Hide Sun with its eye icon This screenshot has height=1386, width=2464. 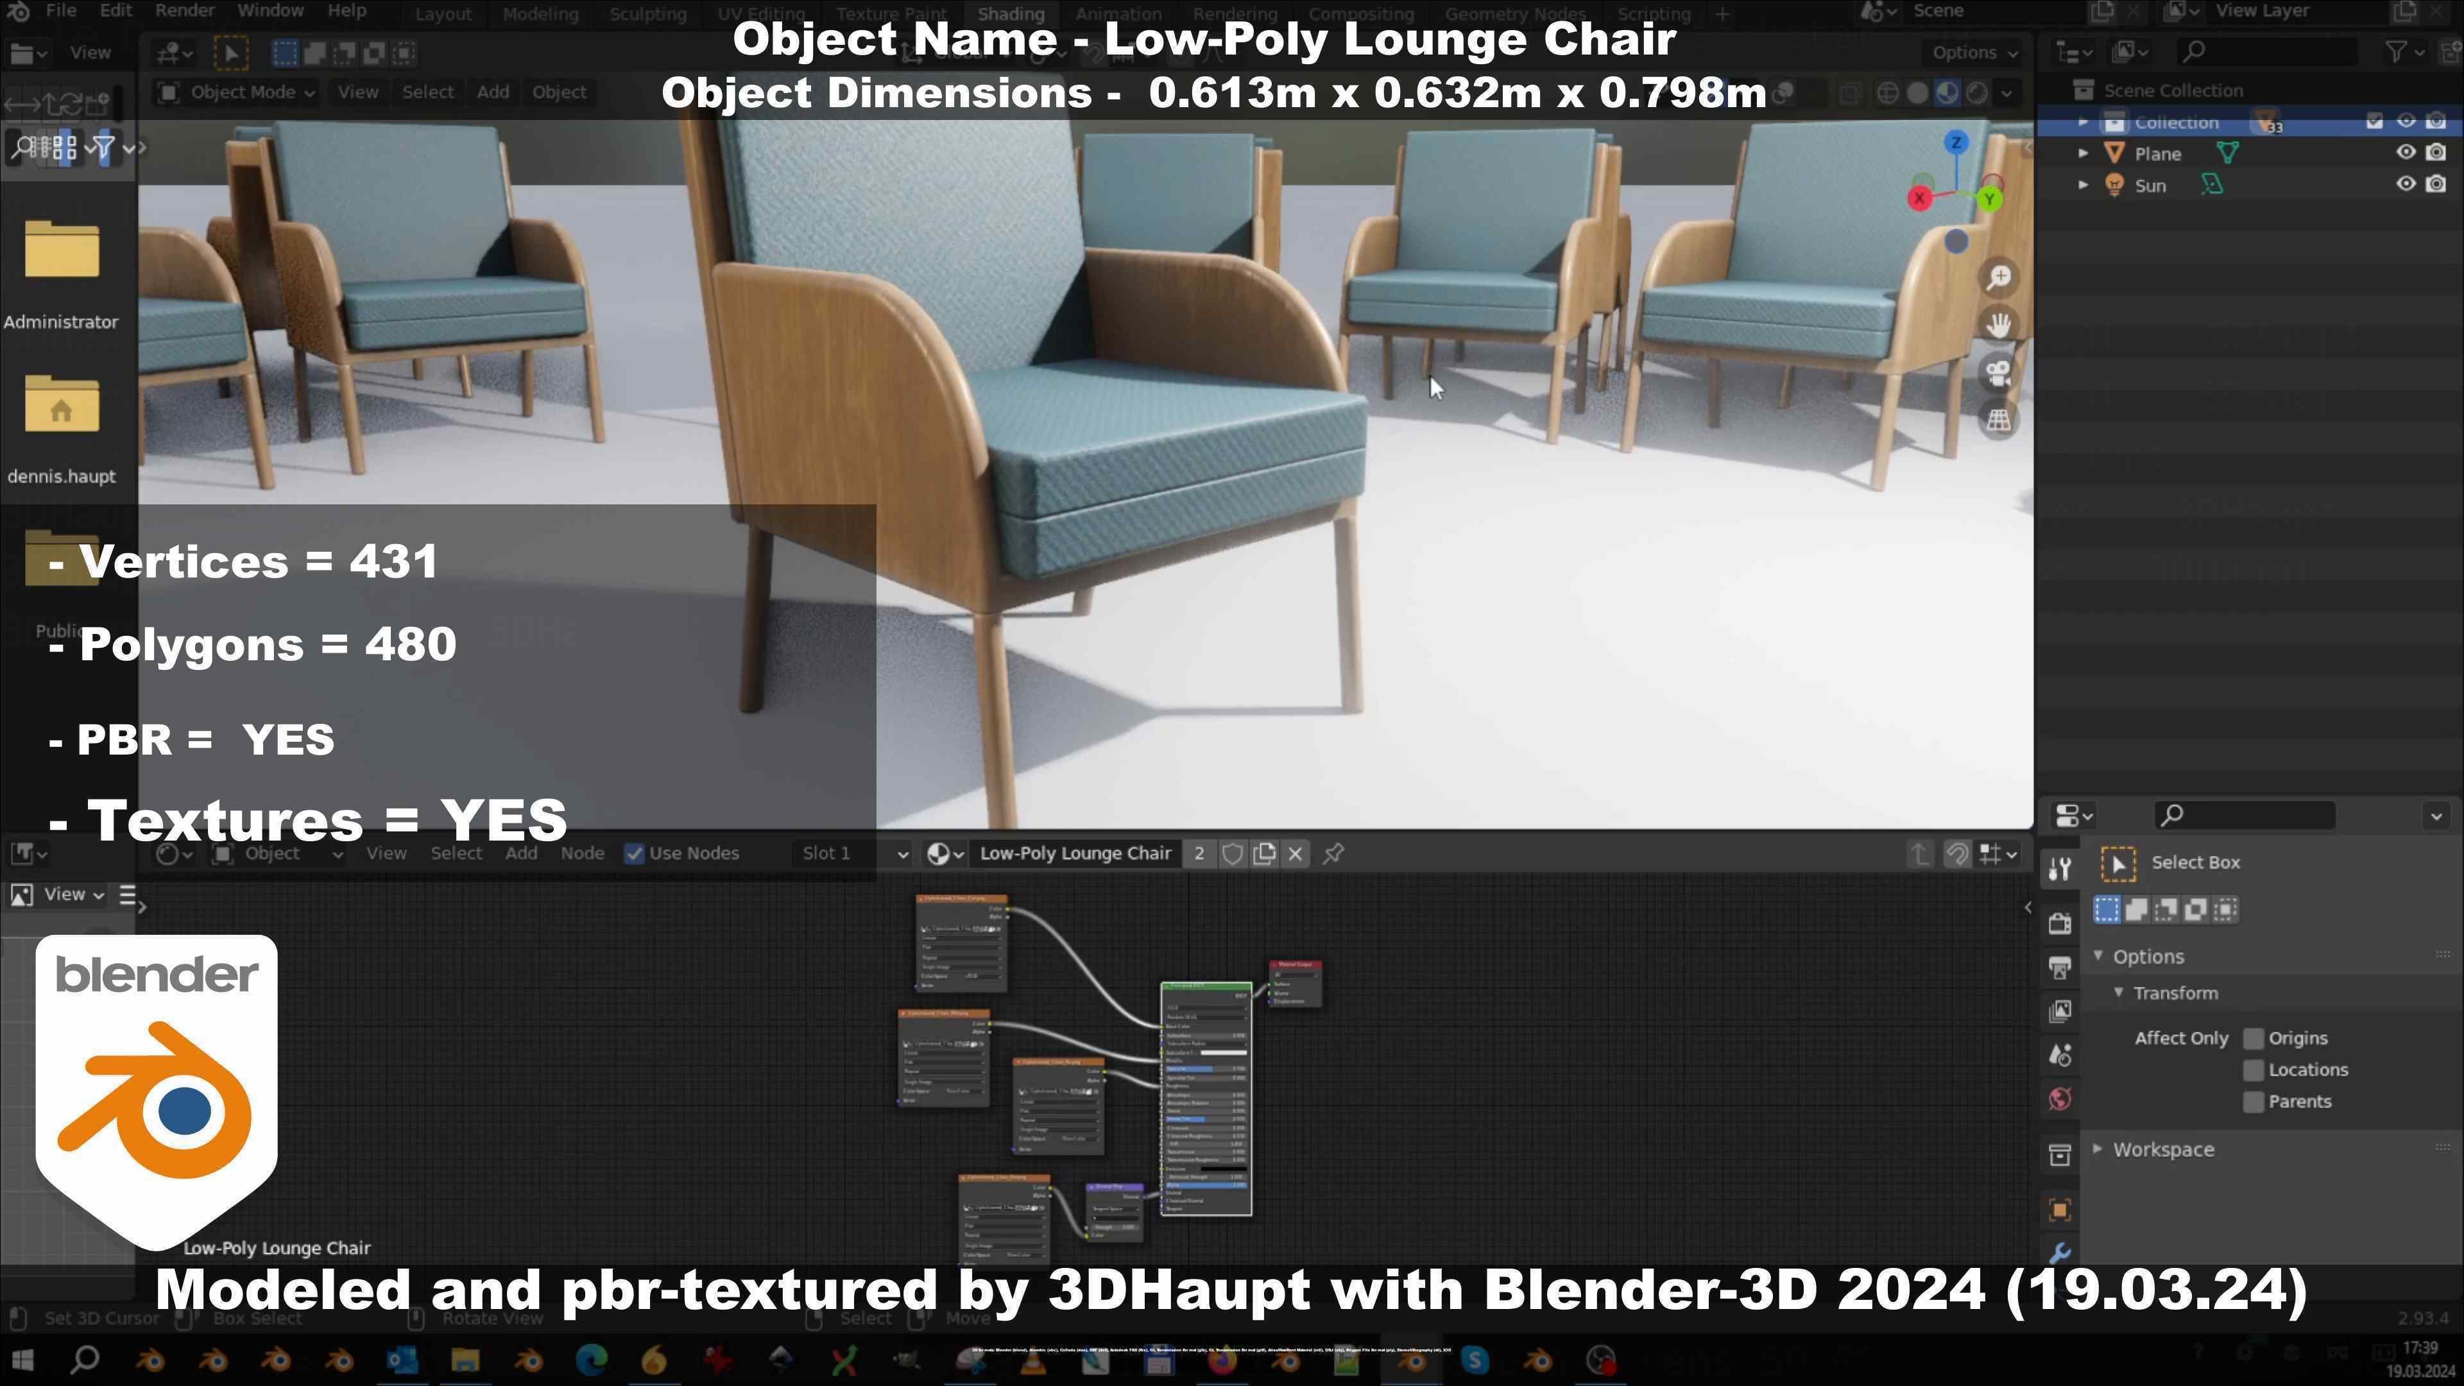[2406, 185]
